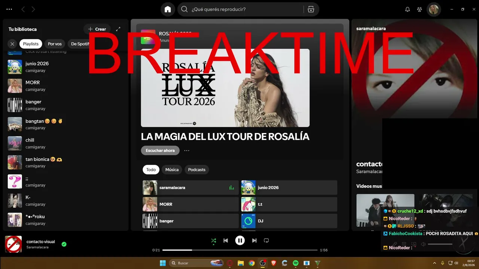
Task: Open the tan bionica playlist in library
Action: [x=65, y=163]
